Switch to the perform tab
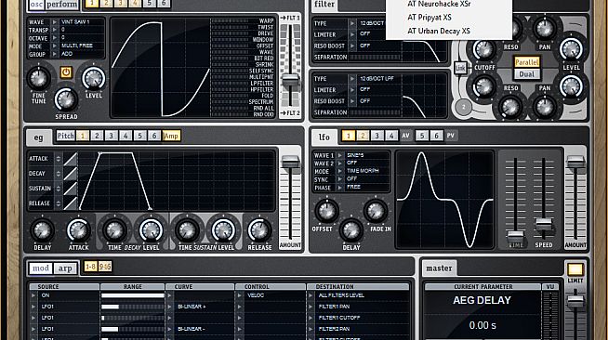The image size is (608, 340). (62, 5)
